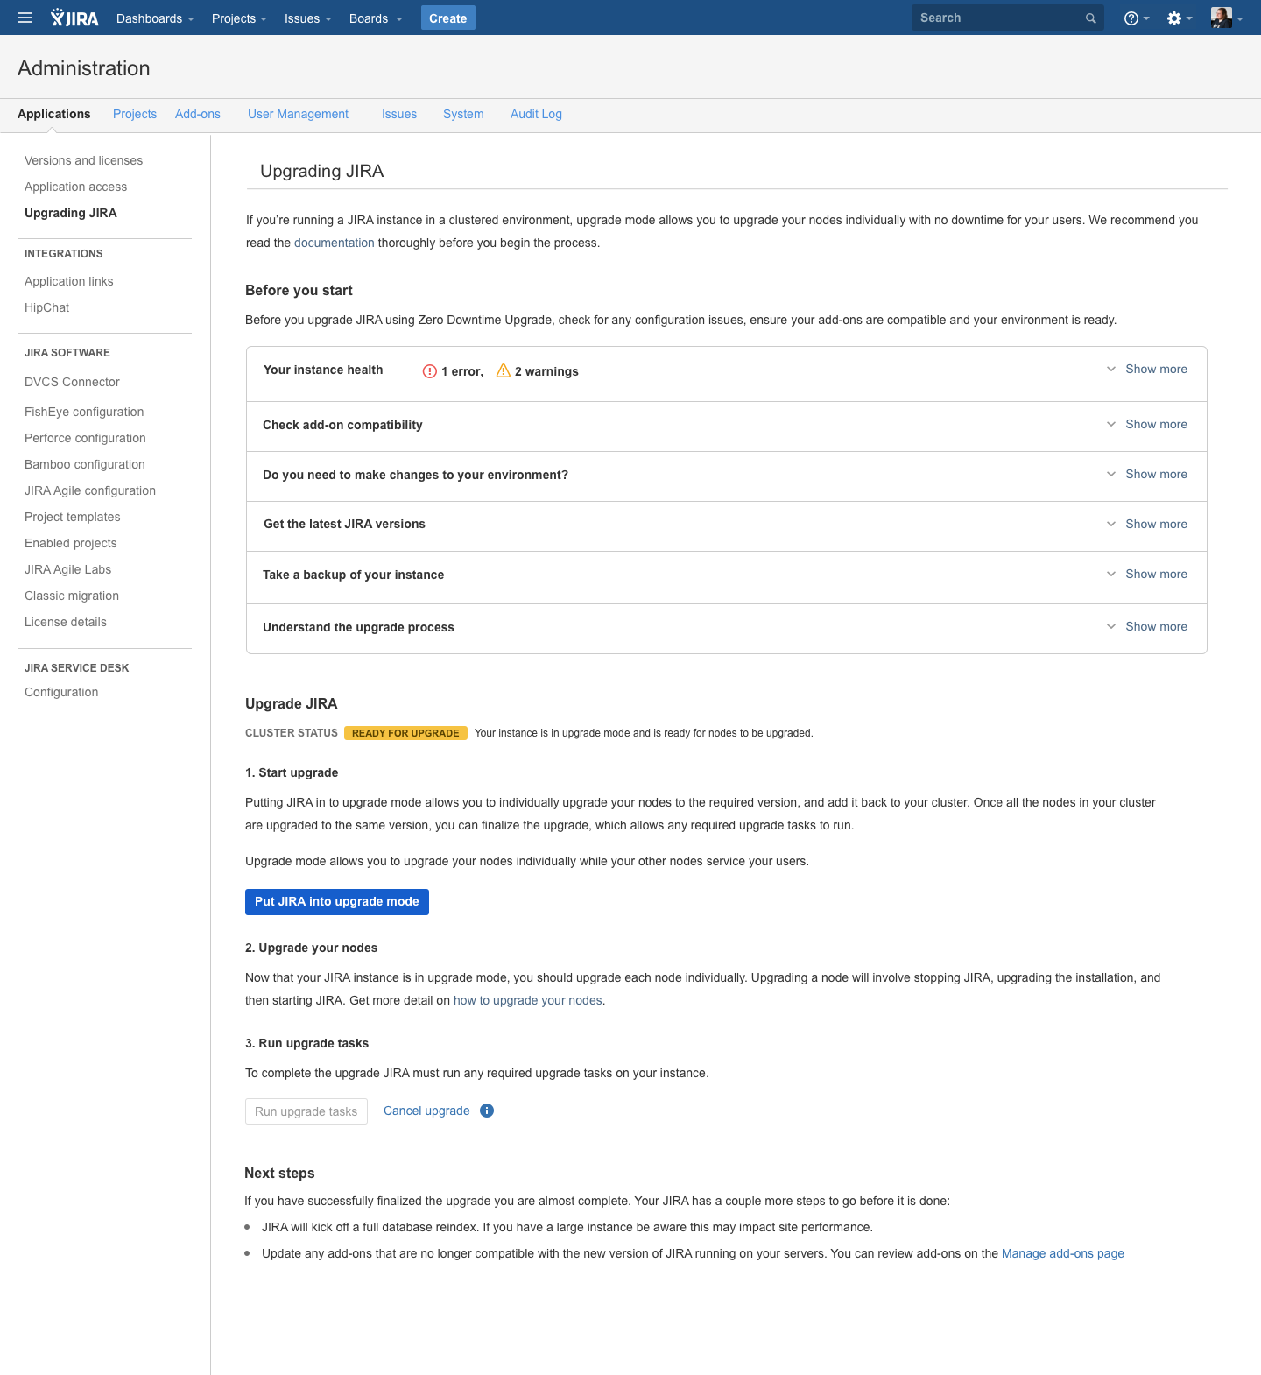Open HipChat integration settings
The image size is (1261, 1375).
point(46,308)
